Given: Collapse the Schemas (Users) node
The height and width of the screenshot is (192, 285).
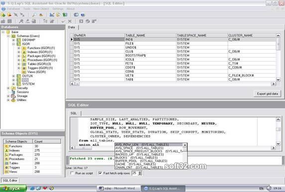Looking at the screenshot, I should click(x=8, y=36).
